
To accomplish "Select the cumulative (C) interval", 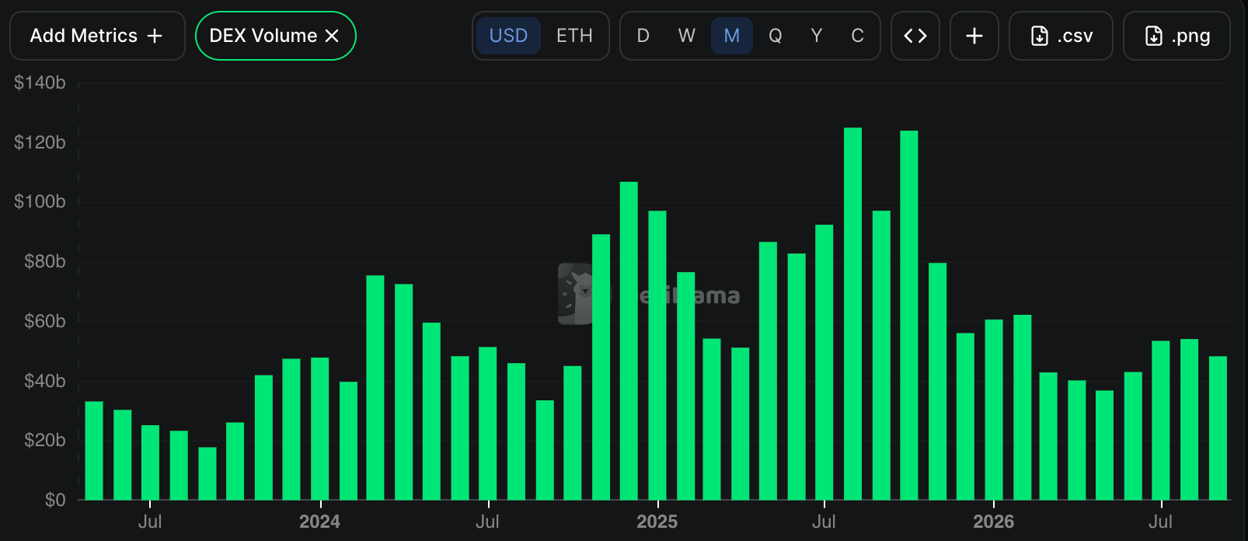I will tap(857, 36).
